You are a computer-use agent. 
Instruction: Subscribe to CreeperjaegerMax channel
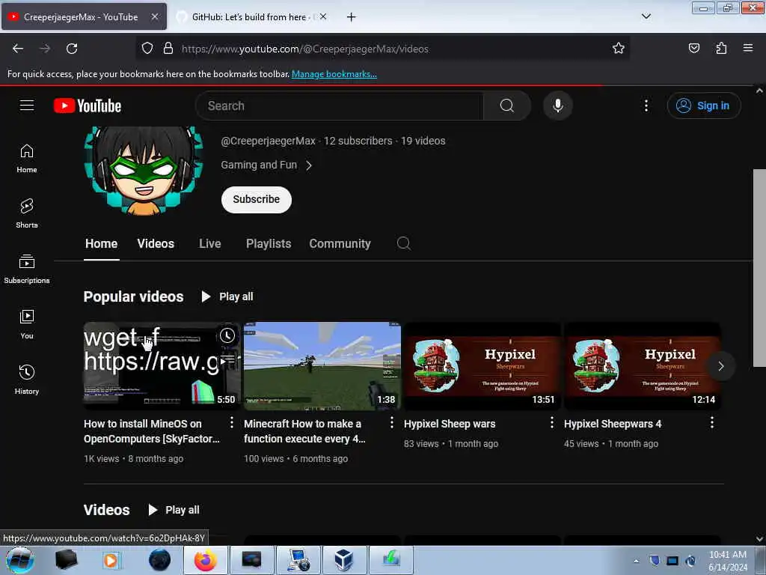pos(257,199)
